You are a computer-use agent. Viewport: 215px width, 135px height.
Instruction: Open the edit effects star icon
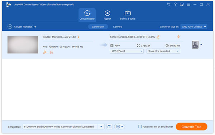coord(45,52)
